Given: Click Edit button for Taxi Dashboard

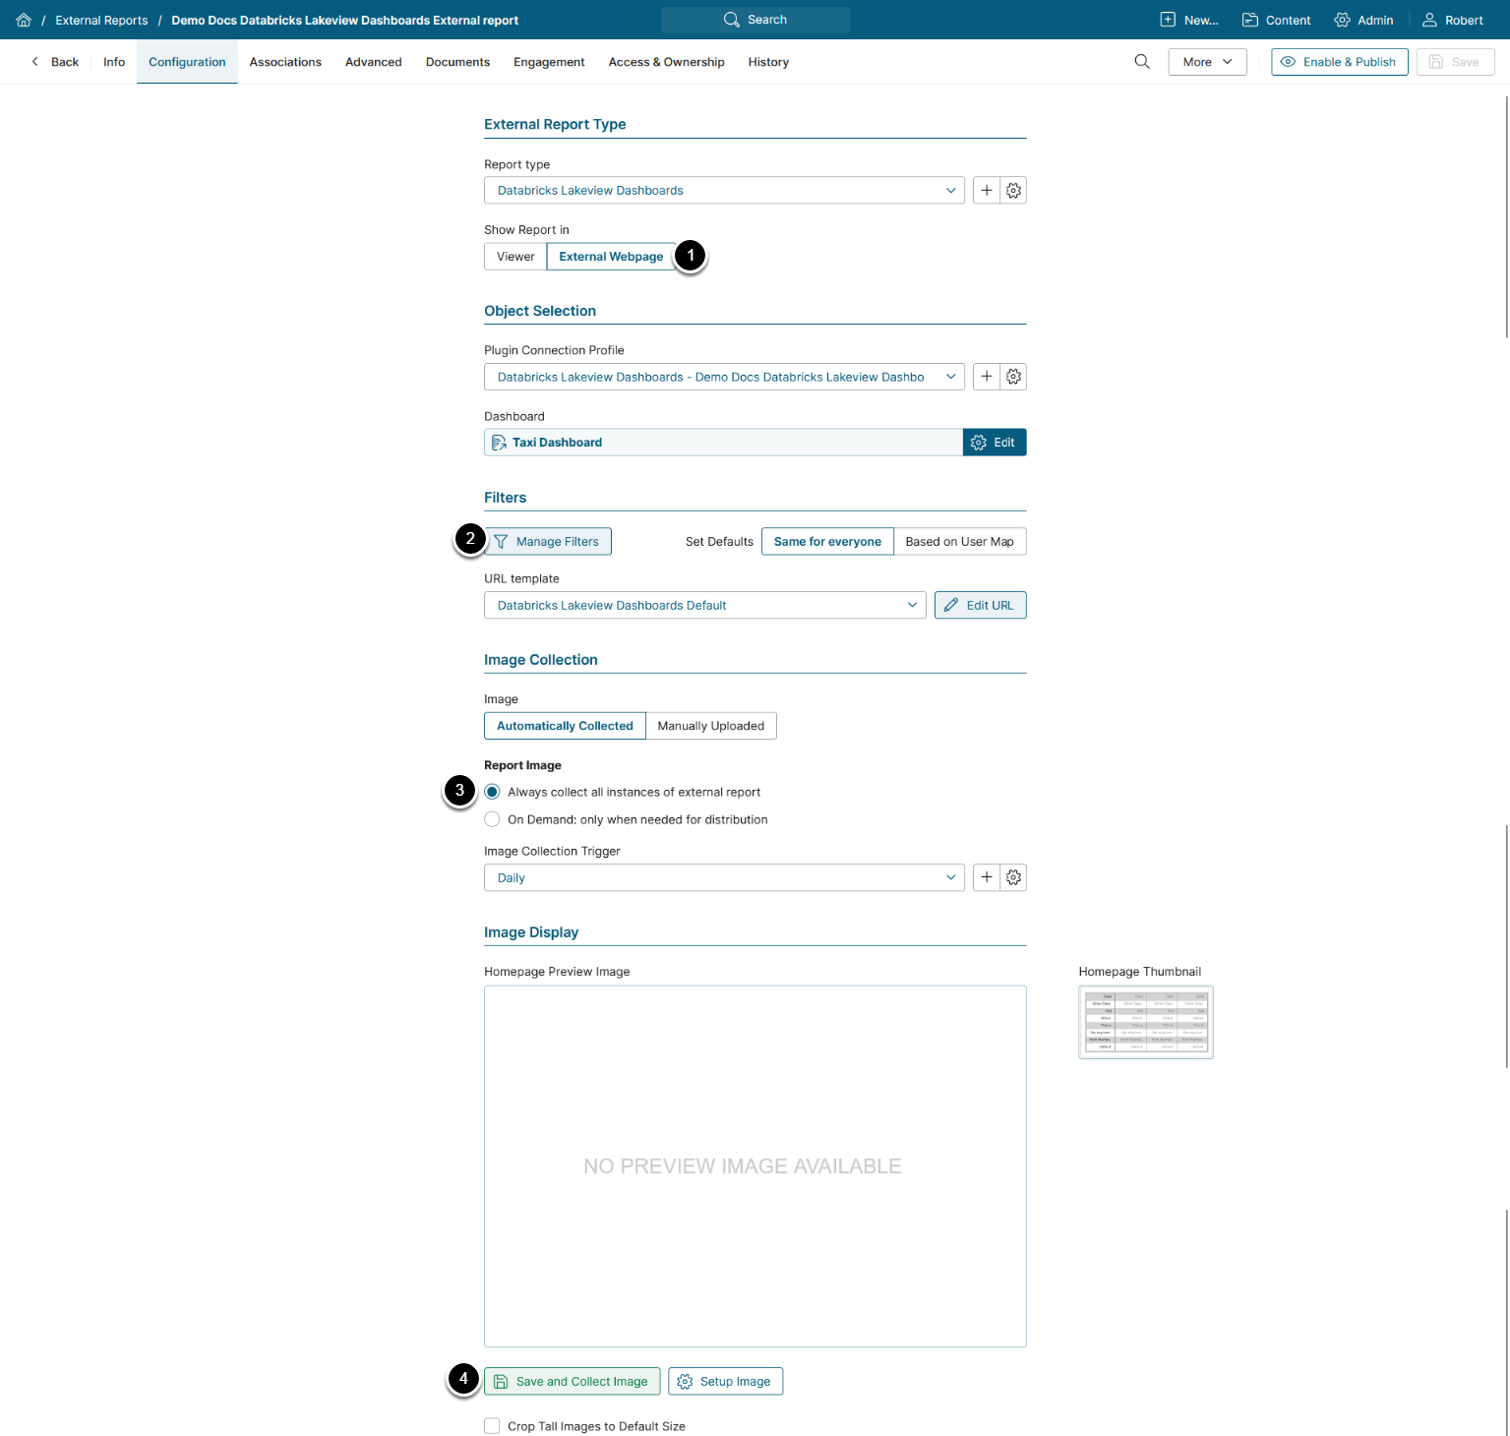Looking at the screenshot, I should click(x=995, y=443).
